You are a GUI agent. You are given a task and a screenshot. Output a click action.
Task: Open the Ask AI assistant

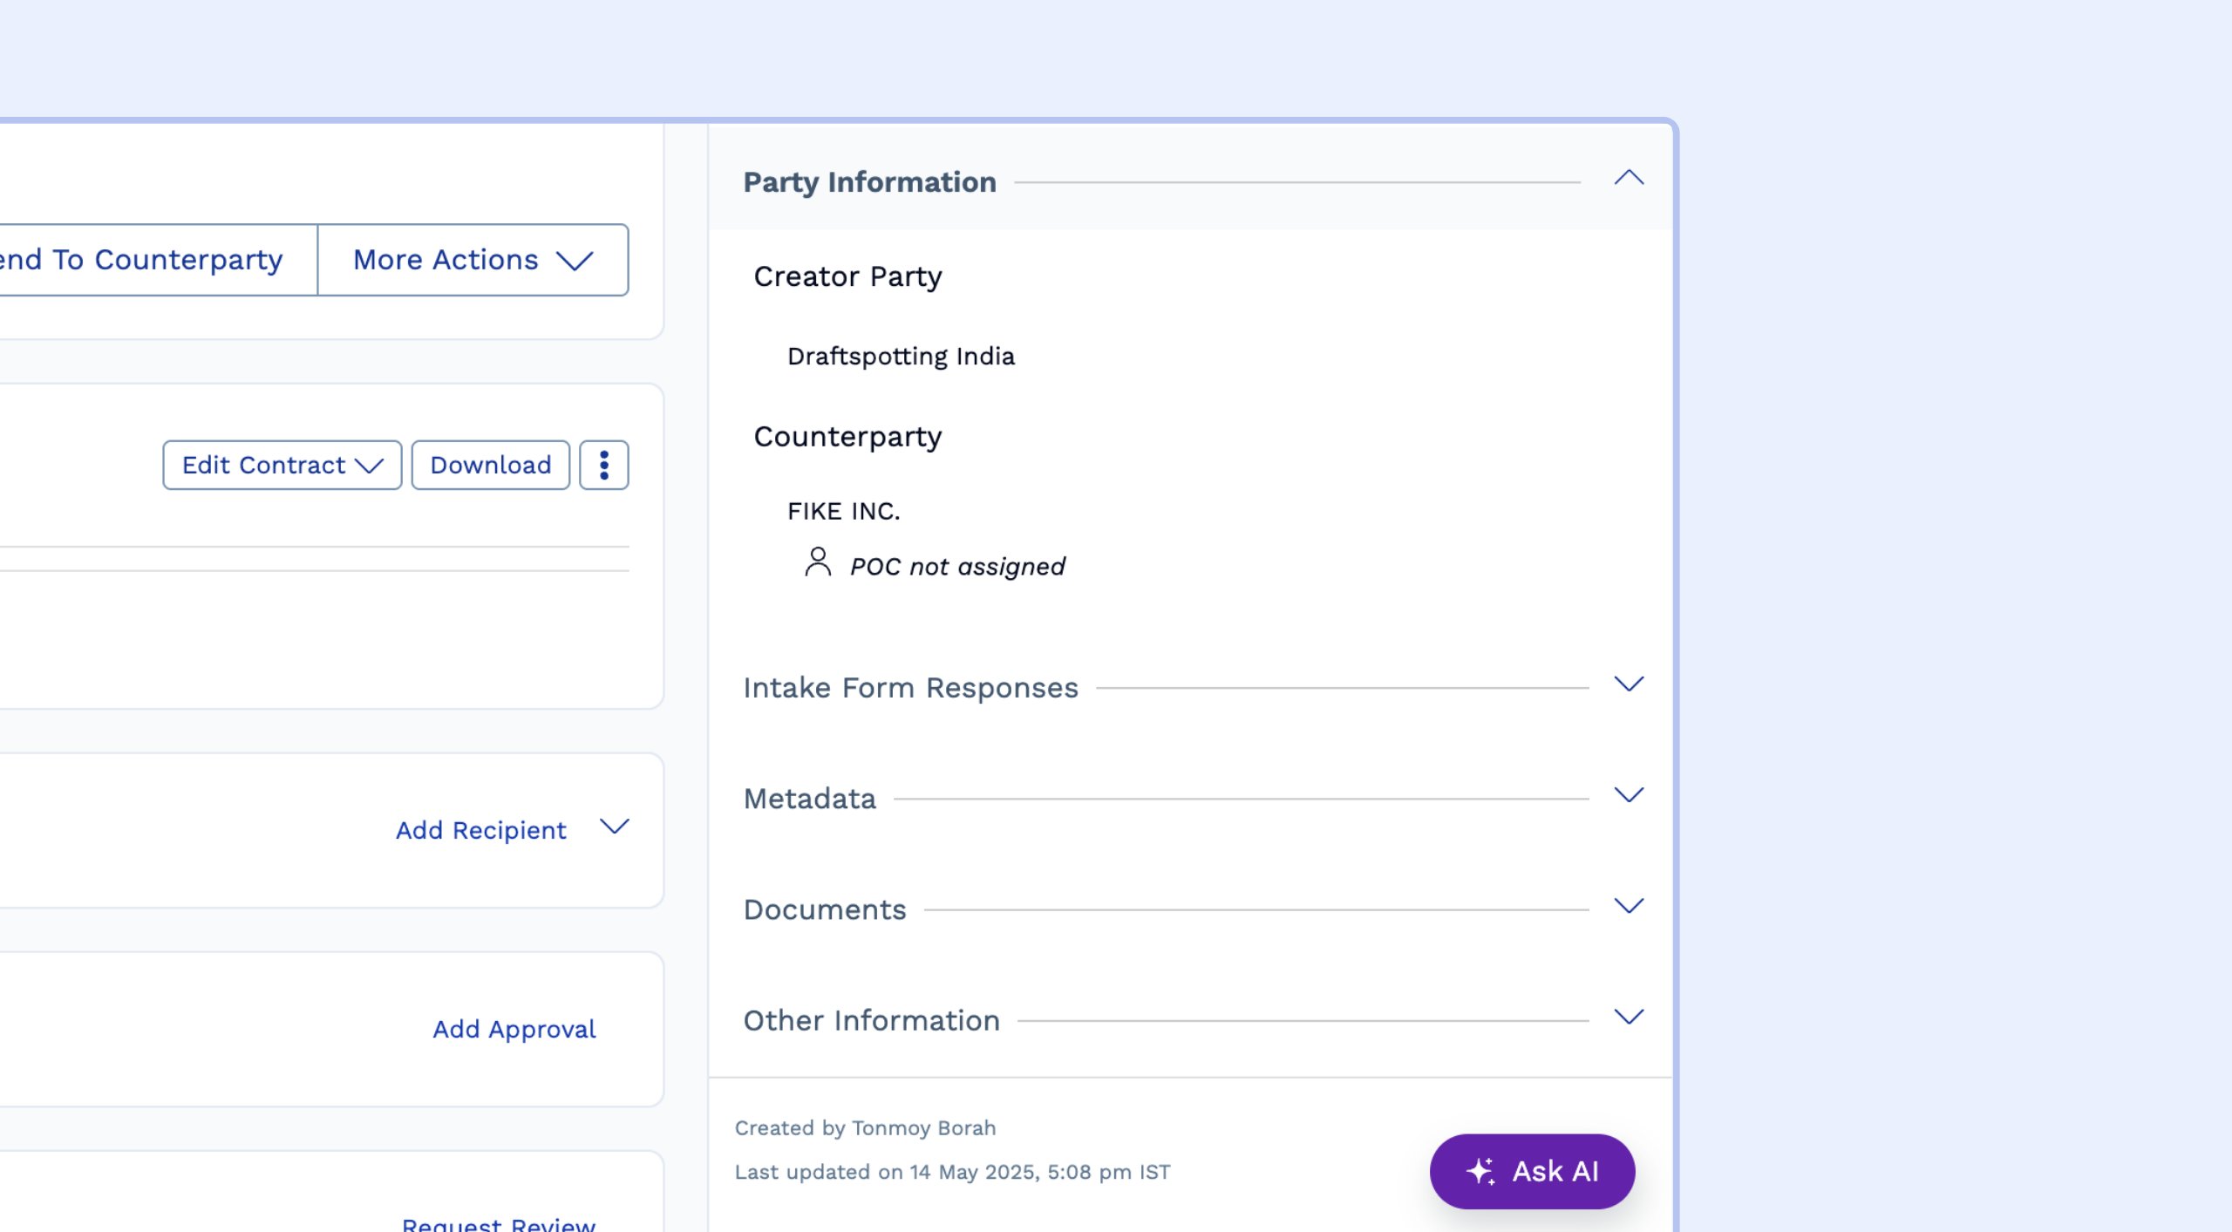pyautogui.click(x=1532, y=1171)
